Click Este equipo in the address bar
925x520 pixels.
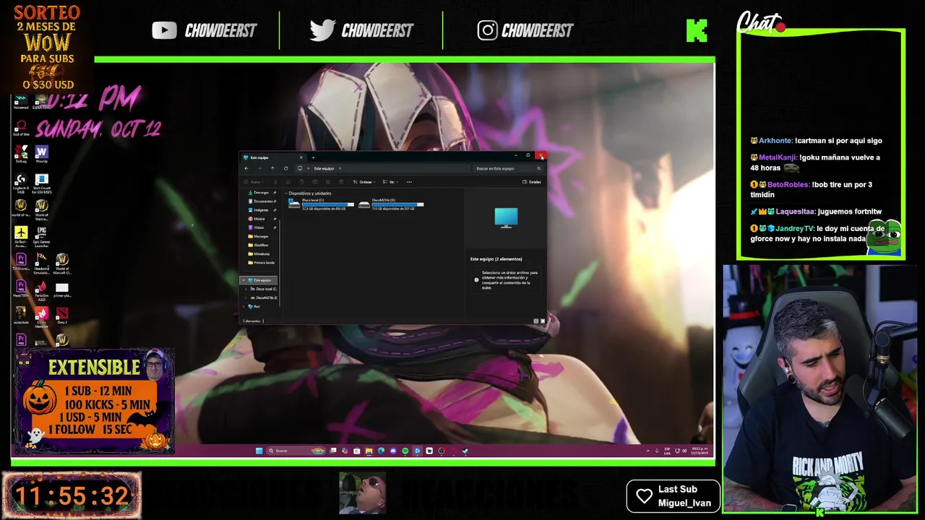point(324,168)
